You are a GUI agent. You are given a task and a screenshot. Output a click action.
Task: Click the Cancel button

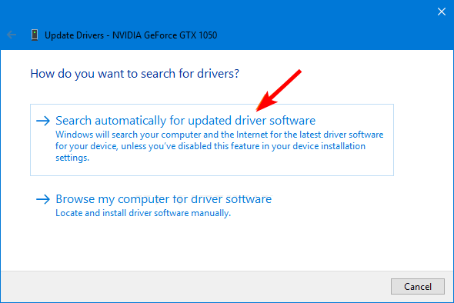[x=418, y=287]
